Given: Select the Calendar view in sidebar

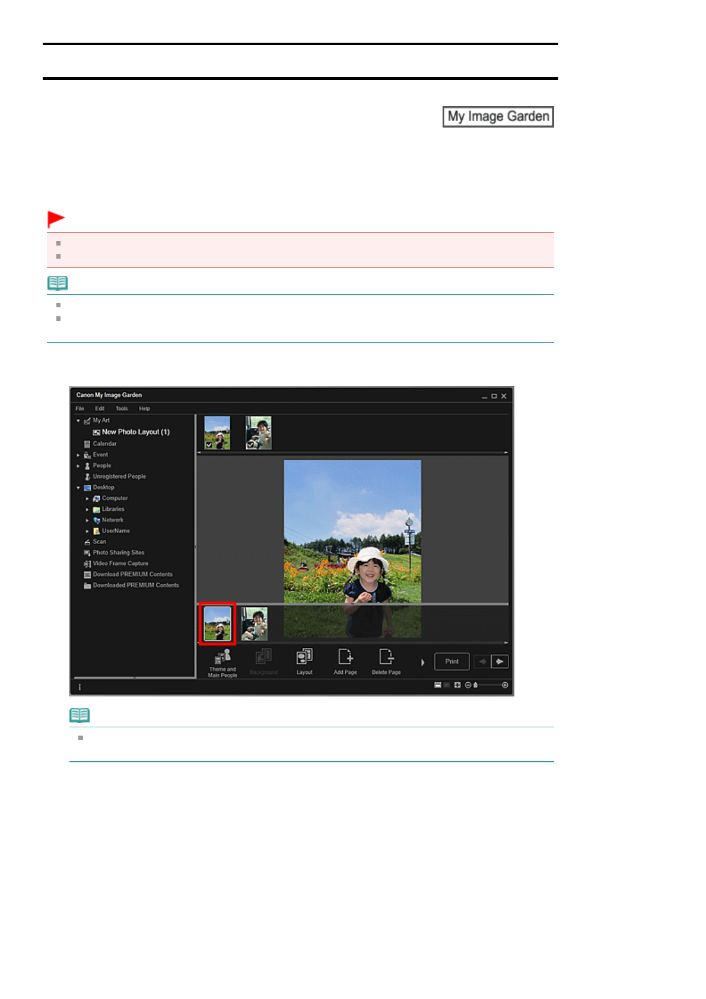Looking at the screenshot, I should click(x=104, y=444).
